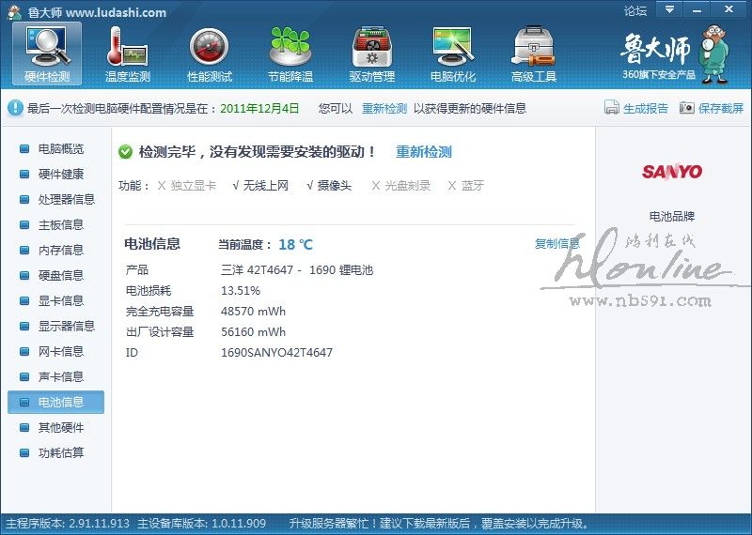Image resolution: width=752 pixels, height=535 pixels.
Task: Click 重新检测 link in the info bar
Action: 384,108
